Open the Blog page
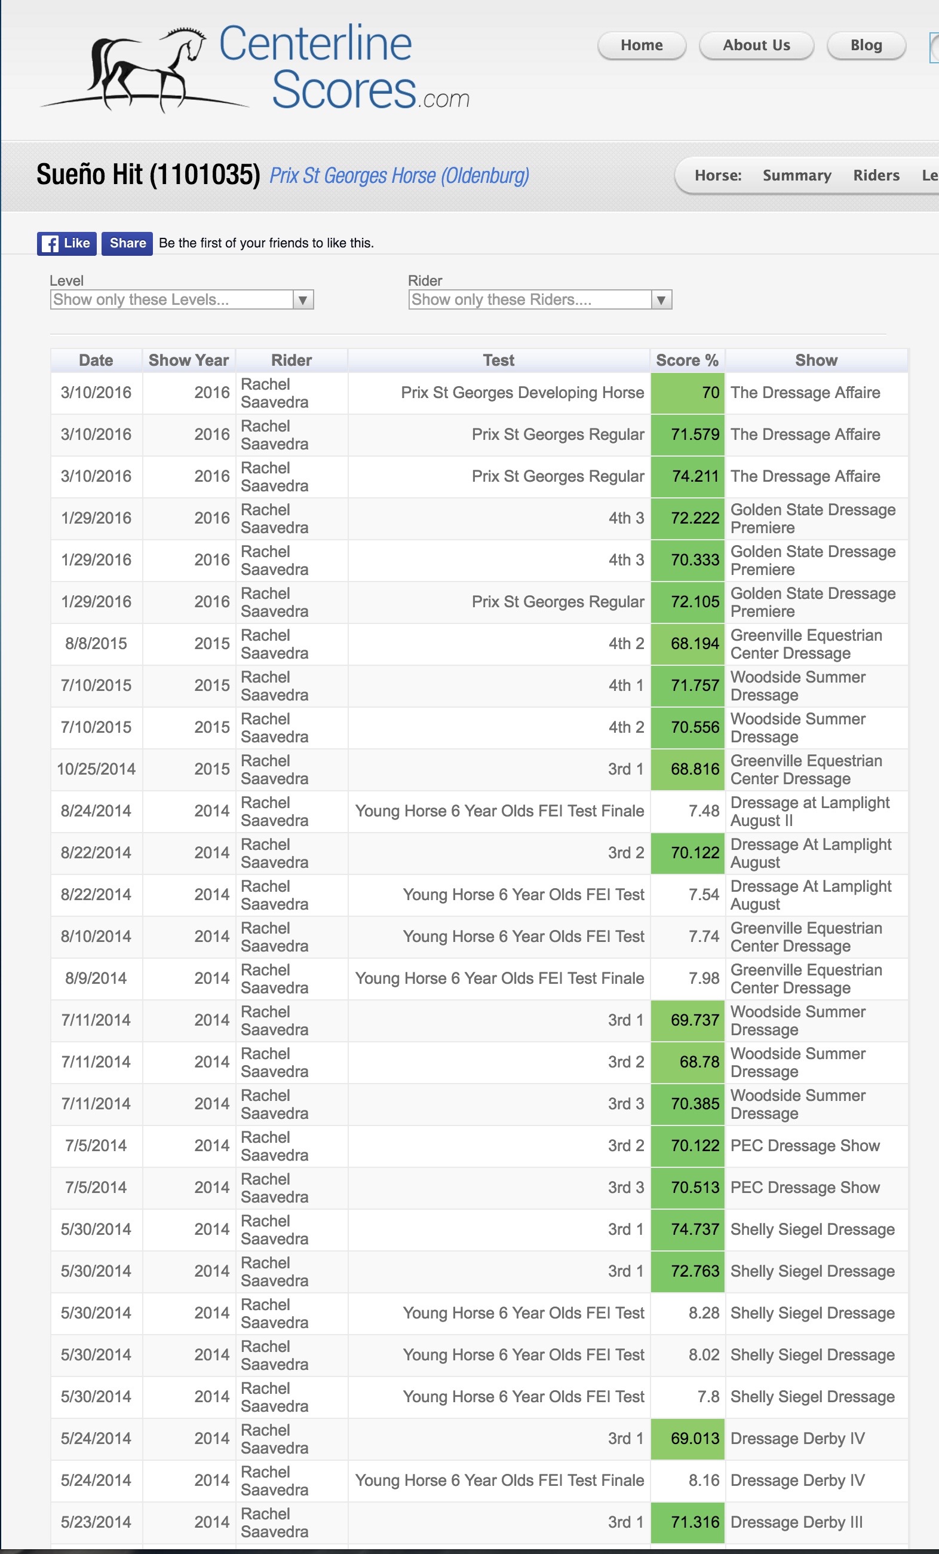The height and width of the screenshot is (1554, 939). (866, 45)
